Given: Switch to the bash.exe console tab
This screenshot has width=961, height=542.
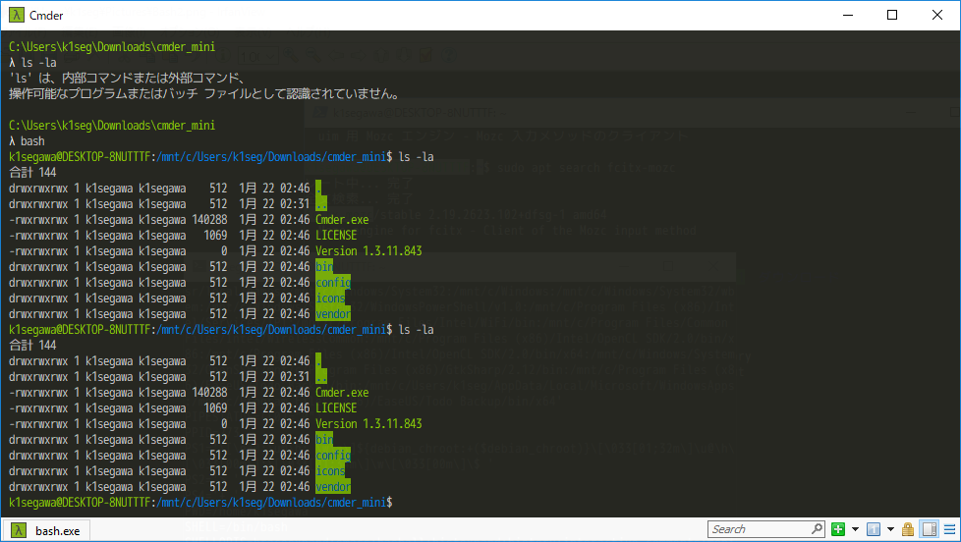Looking at the screenshot, I should click(x=46, y=530).
